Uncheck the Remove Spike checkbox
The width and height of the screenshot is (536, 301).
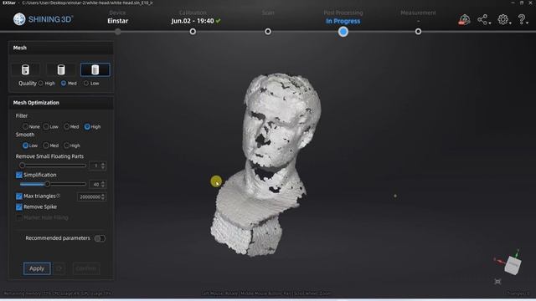click(x=19, y=207)
